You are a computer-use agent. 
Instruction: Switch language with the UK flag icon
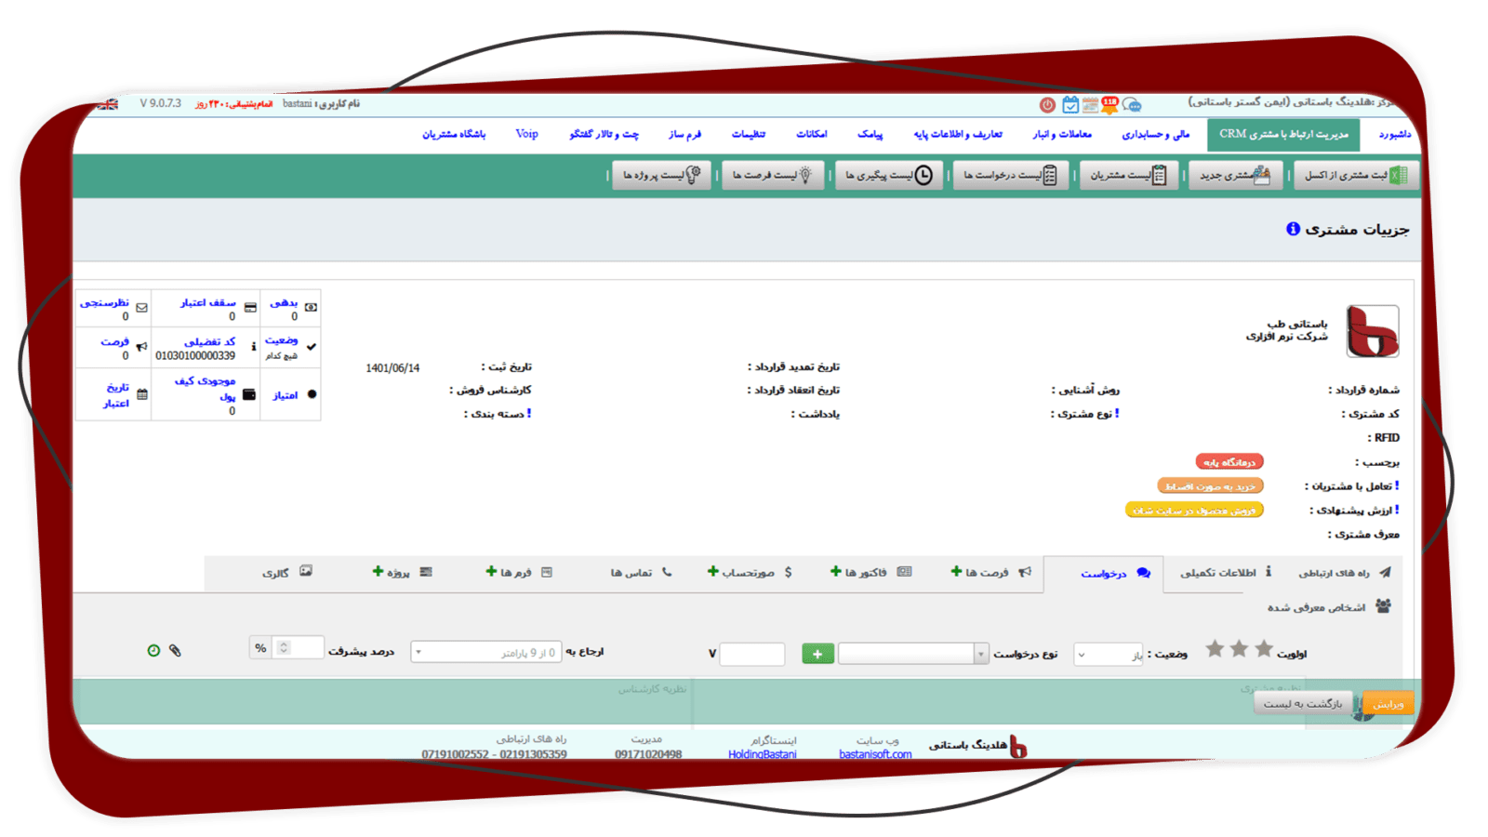point(108,104)
